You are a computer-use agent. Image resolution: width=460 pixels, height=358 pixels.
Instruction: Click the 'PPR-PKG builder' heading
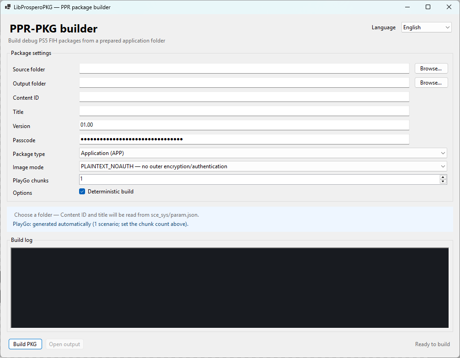click(53, 29)
